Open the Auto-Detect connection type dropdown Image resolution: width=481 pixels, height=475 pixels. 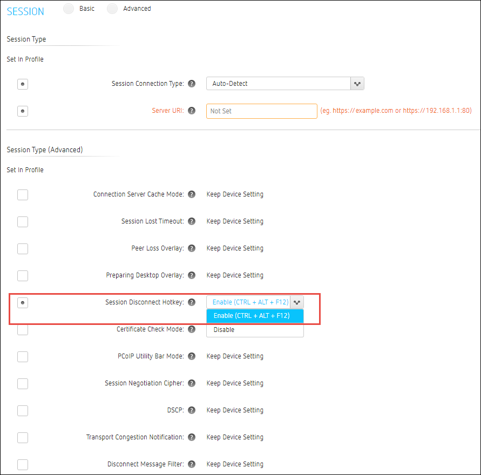tap(285, 84)
